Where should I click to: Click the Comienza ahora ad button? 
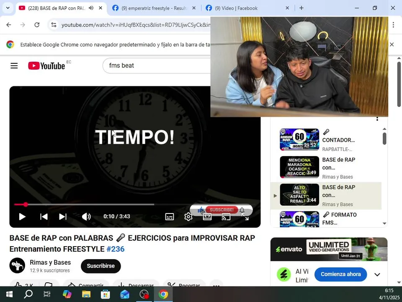point(341,274)
